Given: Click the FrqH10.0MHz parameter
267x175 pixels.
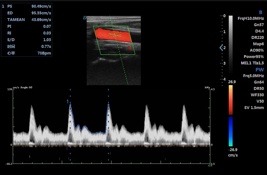Looking at the screenshot, I should [x=251, y=18].
